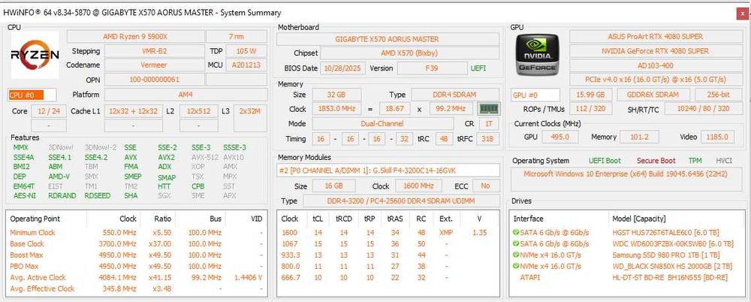Click the AMD X570 (Bixby) chipset field
The height and width of the screenshot is (302, 751).
(x=409, y=53)
